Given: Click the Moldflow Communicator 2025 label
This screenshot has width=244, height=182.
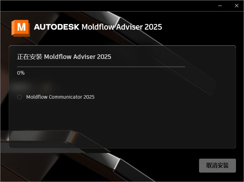Looking at the screenshot, I should (x=60, y=97).
